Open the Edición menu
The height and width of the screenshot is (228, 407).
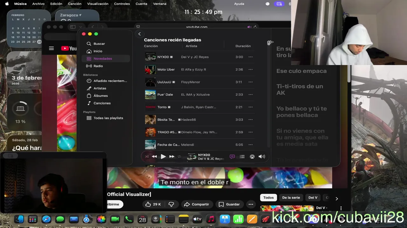[x=56, y=4]
